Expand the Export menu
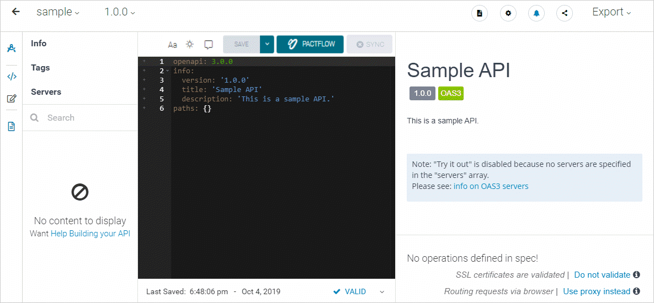Viewport: 654px width, 303px height. click(612, 12)
